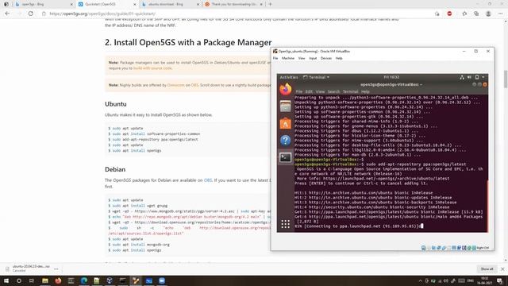Image resolution: width=508 pixels, height=286 pixels.
Task: Open VirtualBox Help menu
Action: tap(339, 58)
